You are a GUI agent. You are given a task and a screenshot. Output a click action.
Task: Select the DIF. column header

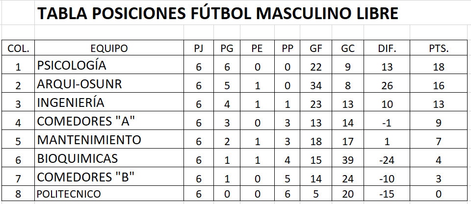click(x=387, y=48)
